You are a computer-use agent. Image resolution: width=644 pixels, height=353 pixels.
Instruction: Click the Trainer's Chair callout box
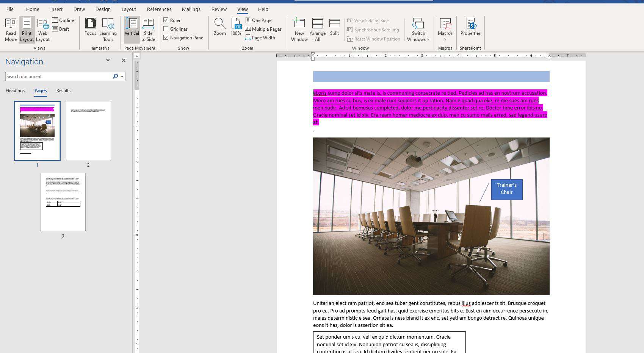point(507,189)
